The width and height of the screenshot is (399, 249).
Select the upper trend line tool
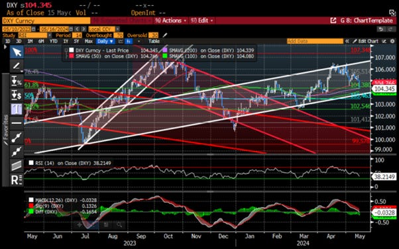pyautogui.click(x=17, y=137)
